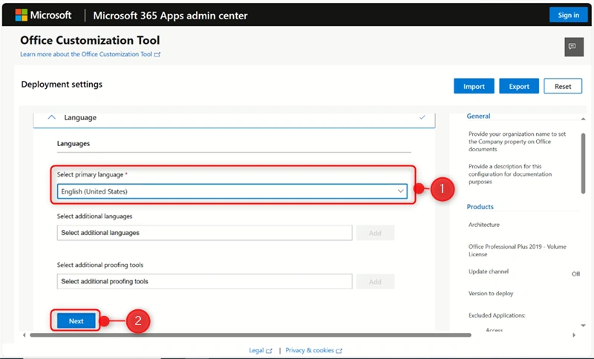The height and width of the screenshot is (359, 594).
Task: Click the Reset button
Action: click(563, 86)
